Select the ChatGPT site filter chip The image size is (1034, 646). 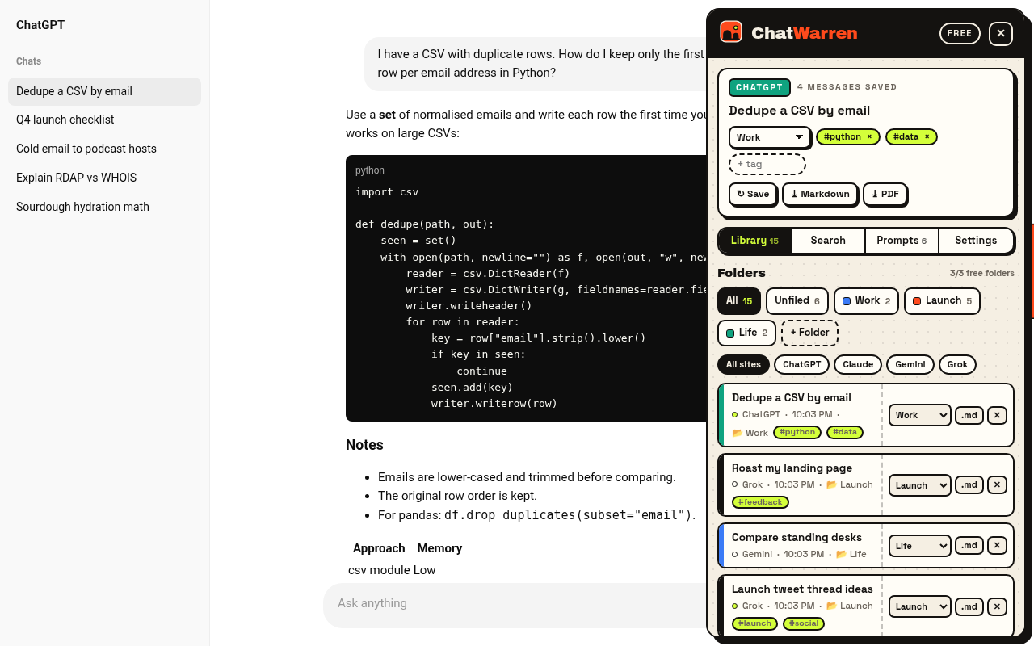[802, 365]
